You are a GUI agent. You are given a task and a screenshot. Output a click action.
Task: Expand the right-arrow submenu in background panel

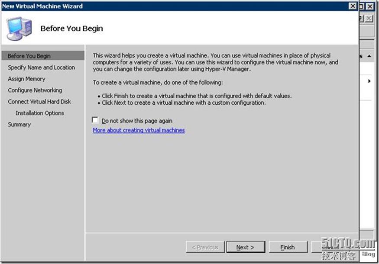click(369, 81)
